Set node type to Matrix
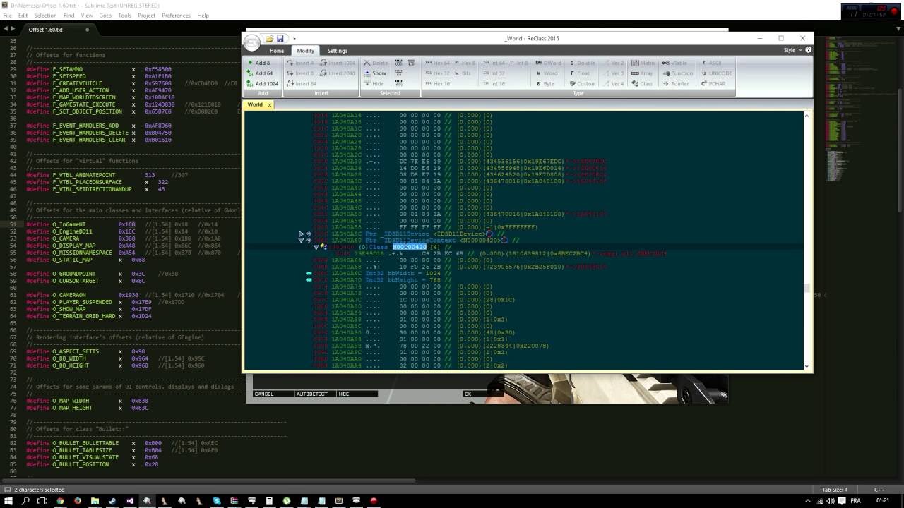904x508 pixels. point(643,63)
